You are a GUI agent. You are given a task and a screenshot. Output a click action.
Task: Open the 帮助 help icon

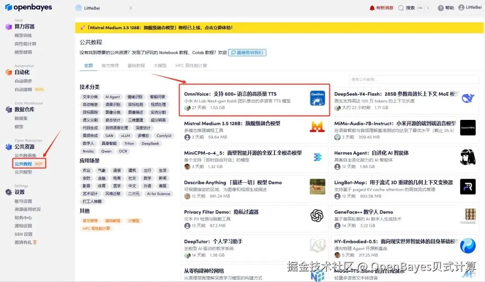441,8
